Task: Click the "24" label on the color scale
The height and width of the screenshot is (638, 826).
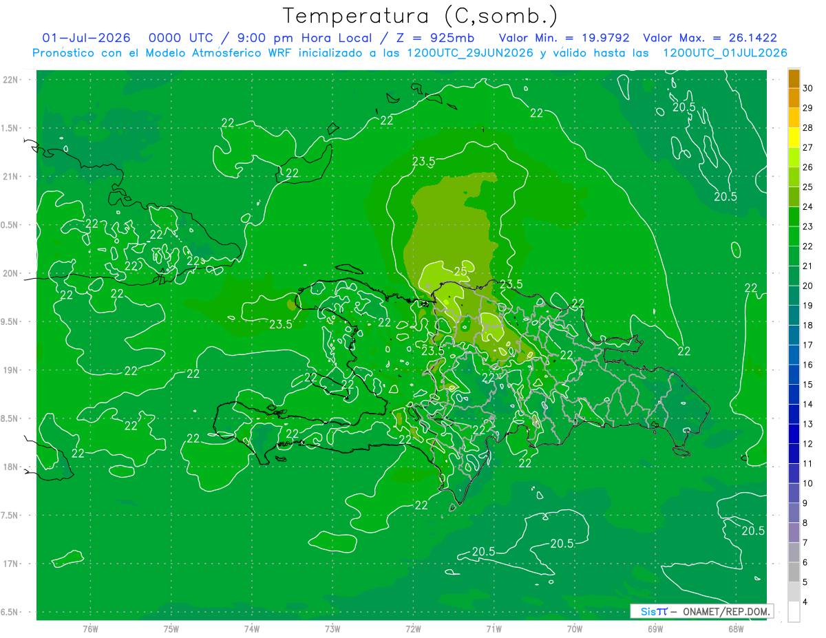Action: point(808,206)
